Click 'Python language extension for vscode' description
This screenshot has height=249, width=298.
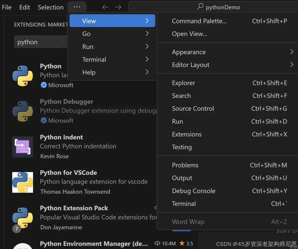[x=94, y=182]
